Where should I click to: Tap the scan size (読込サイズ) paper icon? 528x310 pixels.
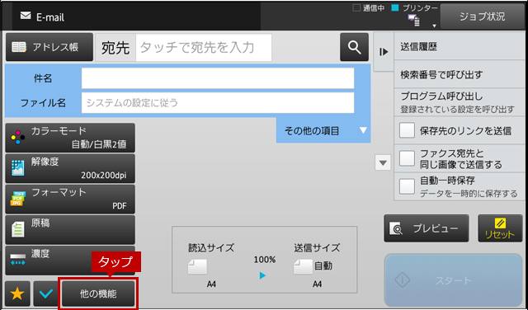click(197, 266)
